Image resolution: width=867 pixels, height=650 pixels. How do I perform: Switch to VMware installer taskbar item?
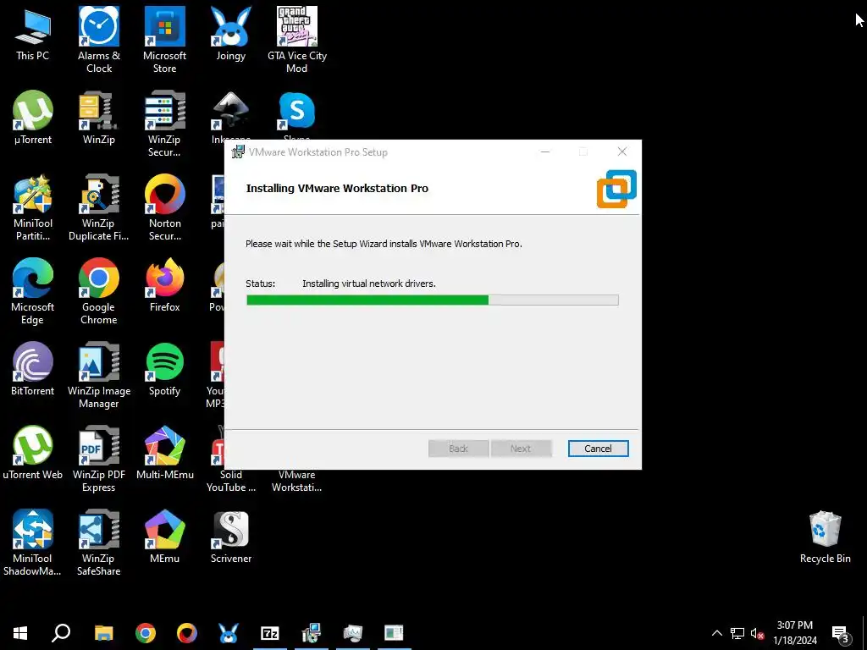tap(312, 633)
